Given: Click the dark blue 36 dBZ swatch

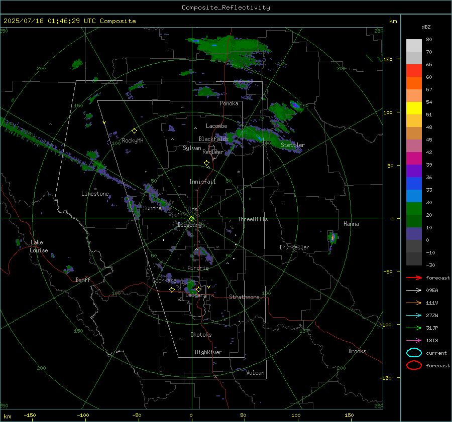Looking at the screenshot, I should pyautogui.click(x=414, y=183).
